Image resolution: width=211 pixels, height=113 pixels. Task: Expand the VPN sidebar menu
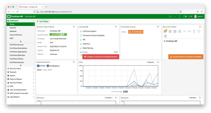[x=21, y=86]
